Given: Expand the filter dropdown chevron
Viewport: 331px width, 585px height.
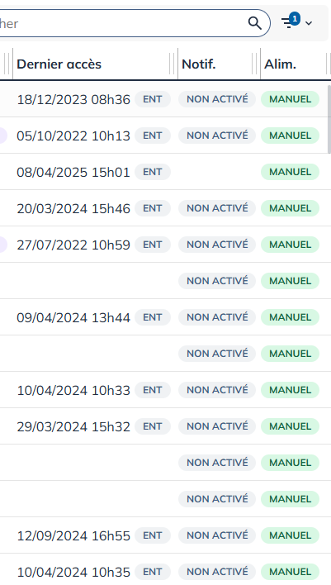Looking at the screenshot, I should pos(309,23).
